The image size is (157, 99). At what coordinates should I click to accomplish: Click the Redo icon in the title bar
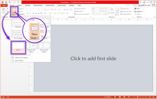click(x=14, y=2)
